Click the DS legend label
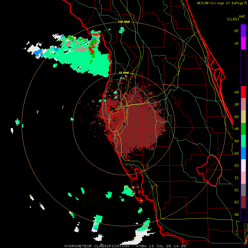This screenshot has height=248, width=248. [236, 166]
